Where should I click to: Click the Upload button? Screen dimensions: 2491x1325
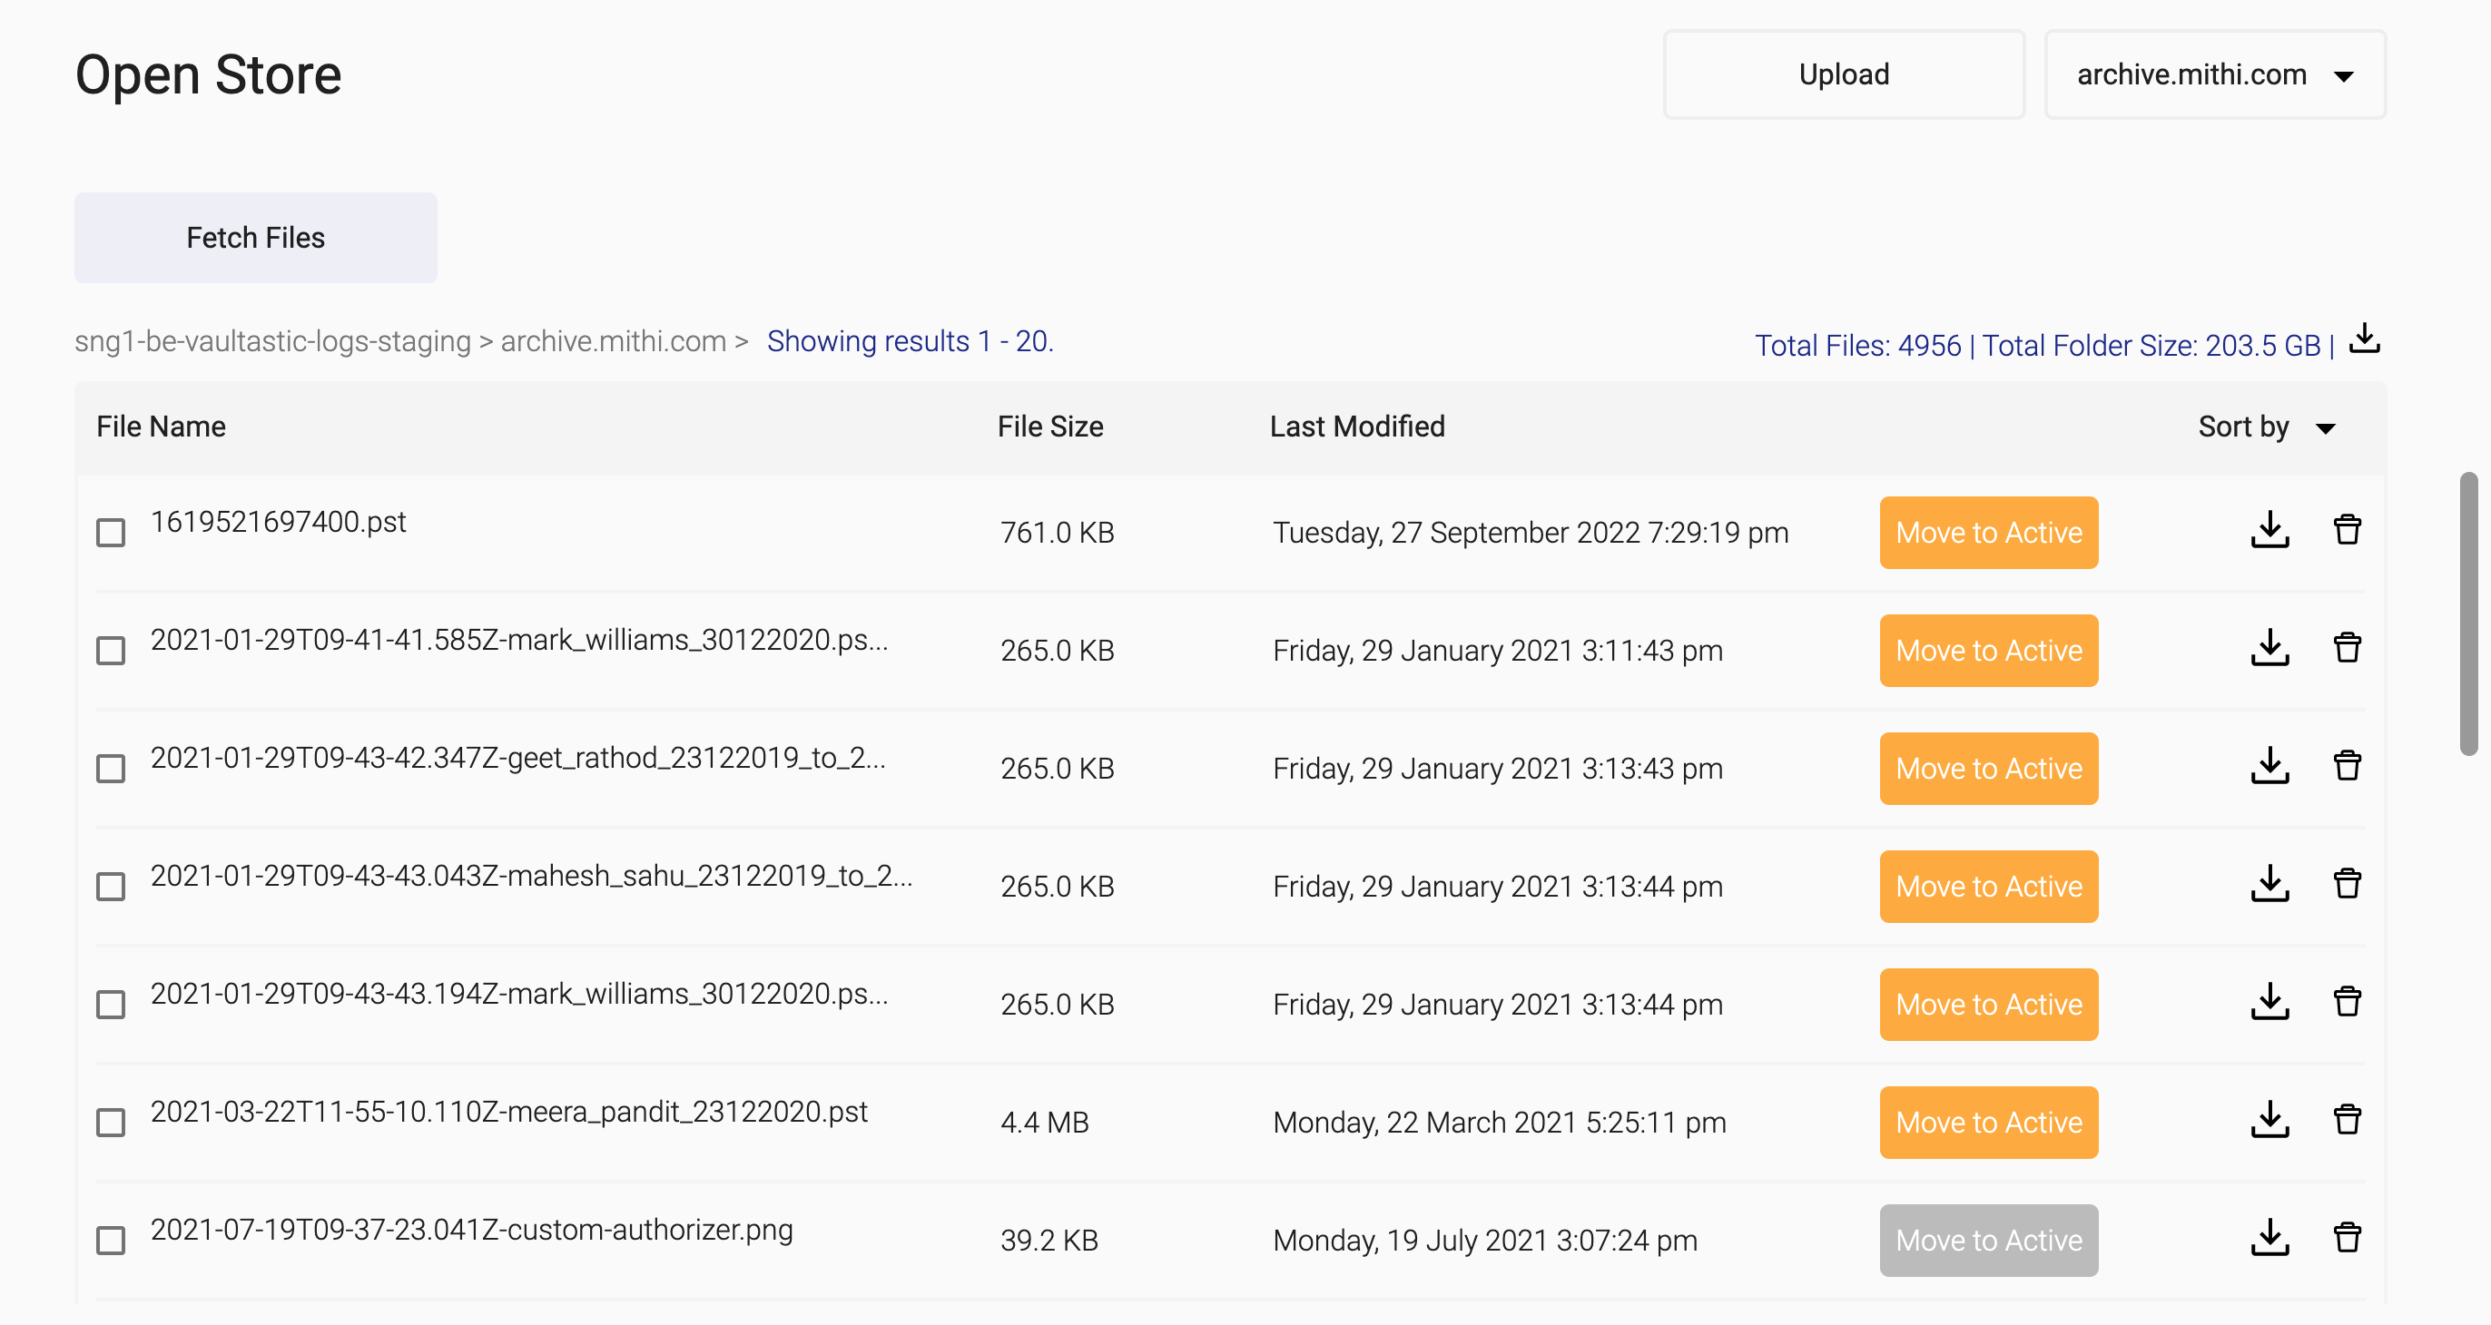pos(1843,74)
